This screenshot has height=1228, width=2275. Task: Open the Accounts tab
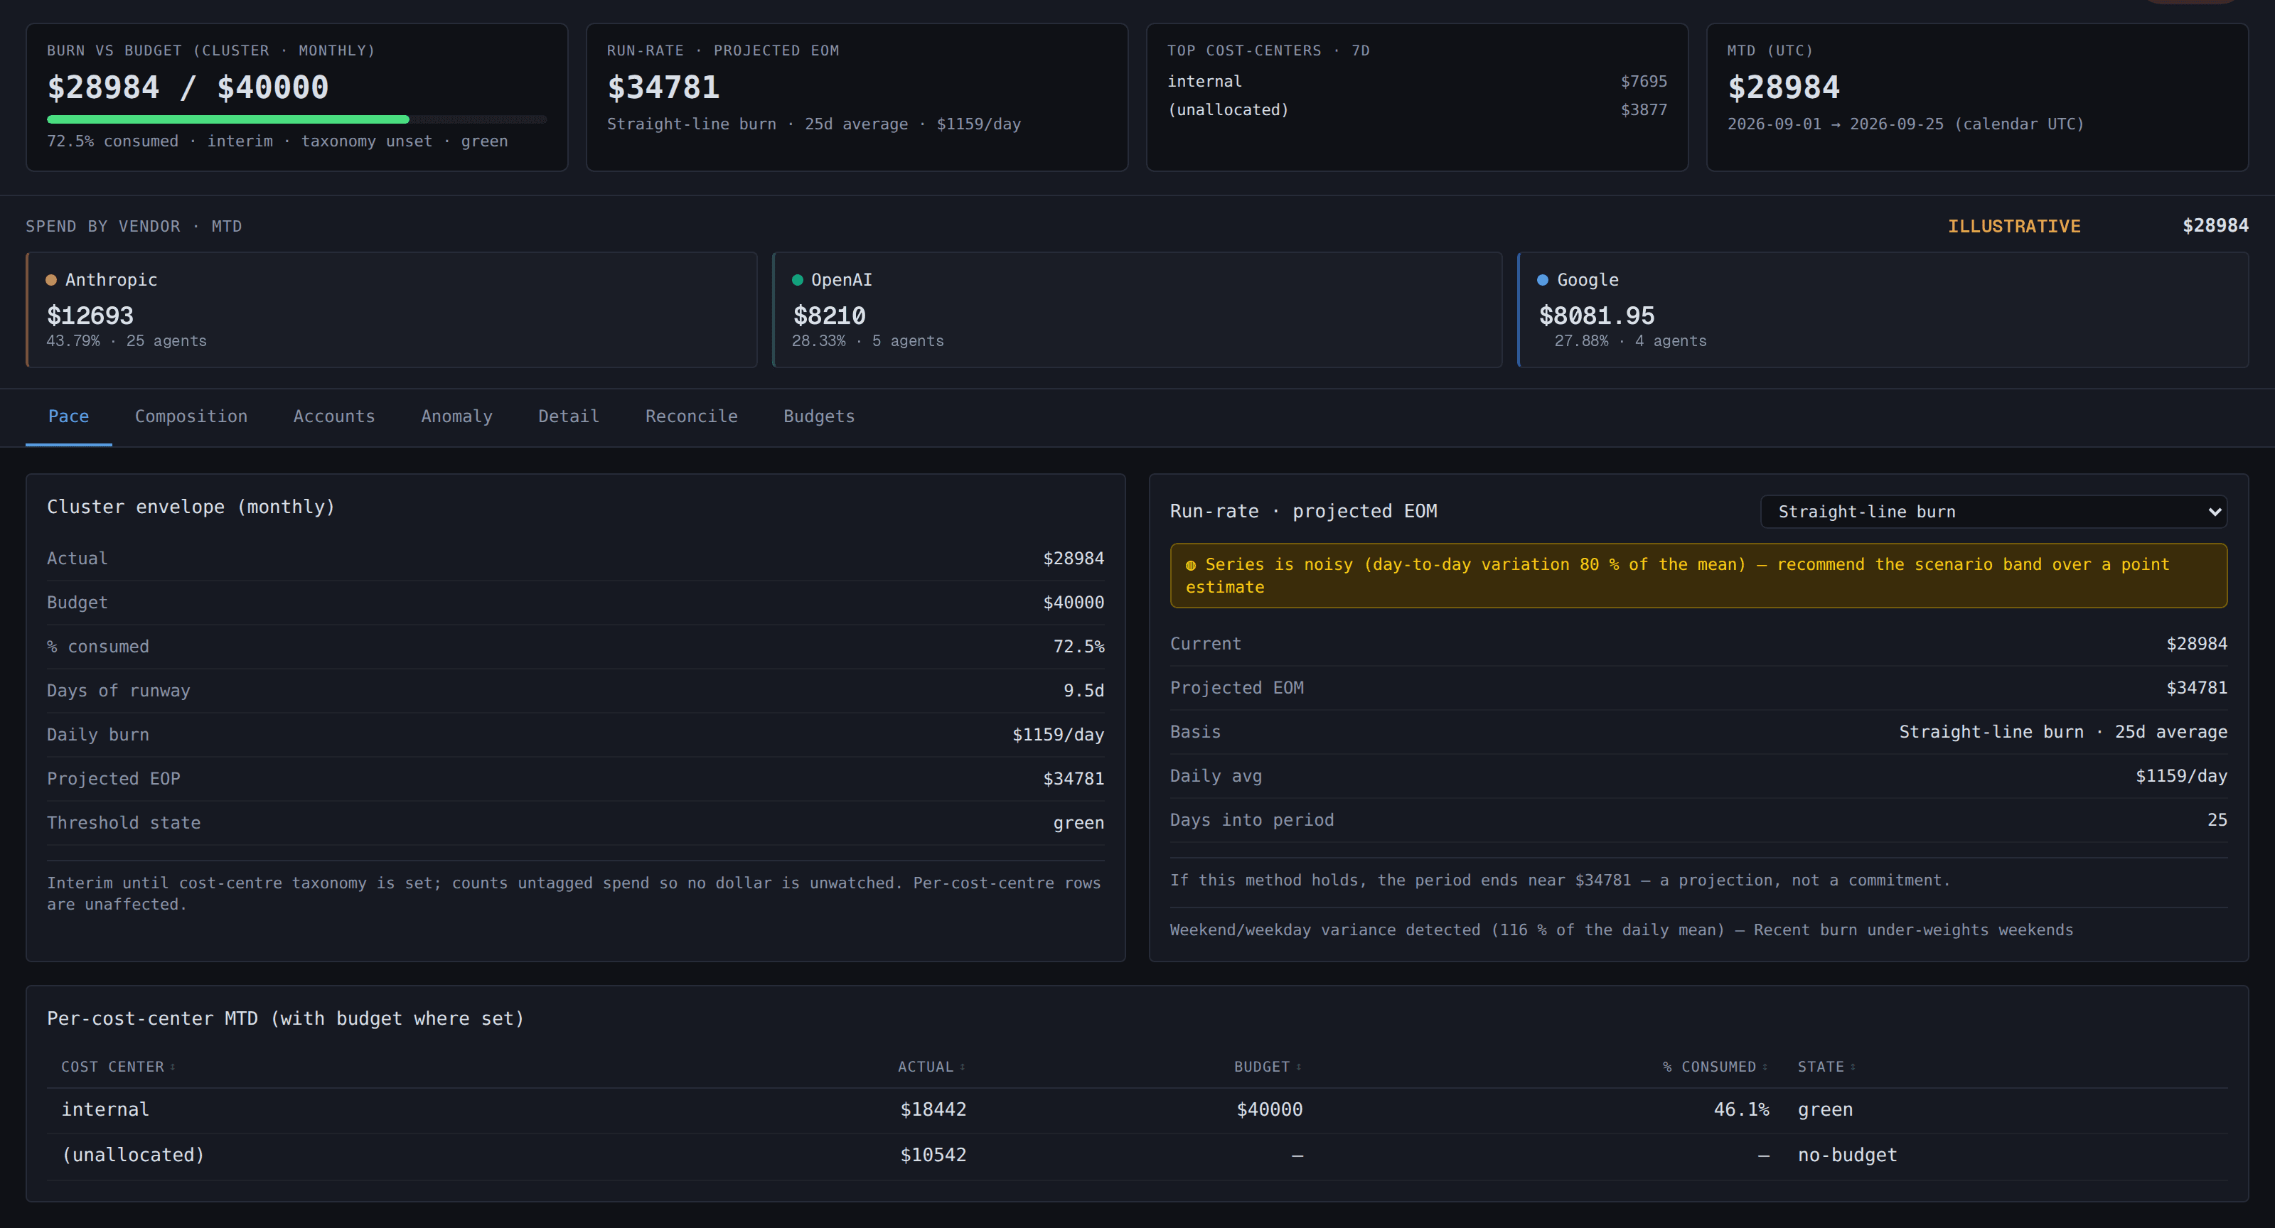pyautogui.click(x=334, y=416)
